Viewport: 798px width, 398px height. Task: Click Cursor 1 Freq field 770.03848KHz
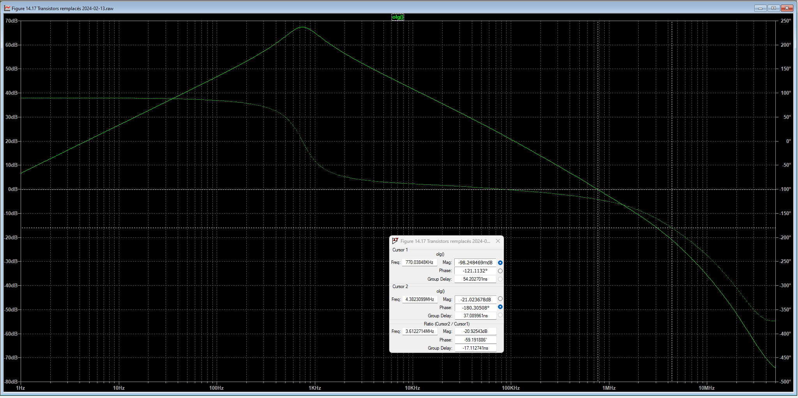[x=419, y=262]
